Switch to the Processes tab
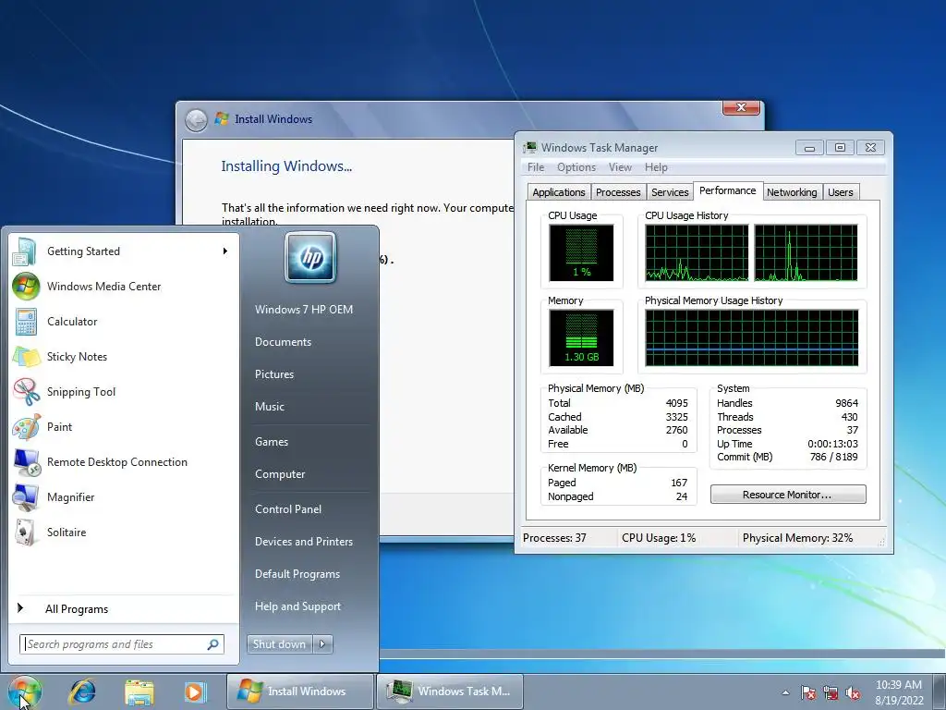 (x=618, y=192)
